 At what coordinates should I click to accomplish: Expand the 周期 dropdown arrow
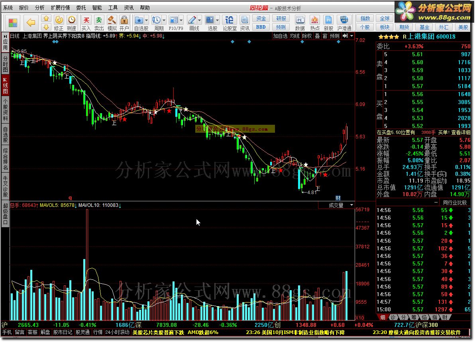point(164,20)
